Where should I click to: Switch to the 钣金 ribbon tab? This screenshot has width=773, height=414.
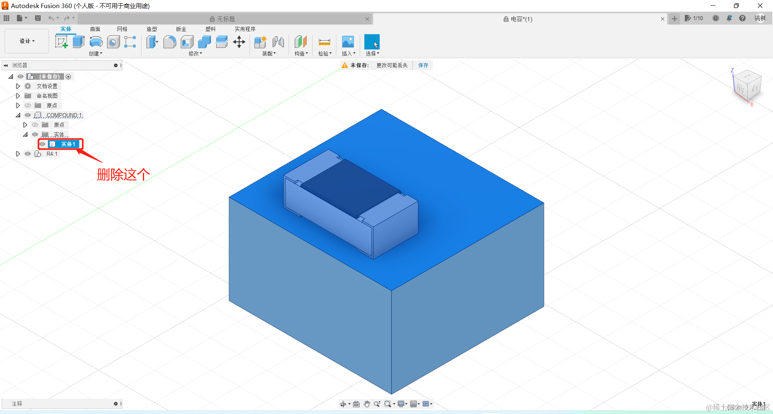pyautogui.click(x=181, y=29)
